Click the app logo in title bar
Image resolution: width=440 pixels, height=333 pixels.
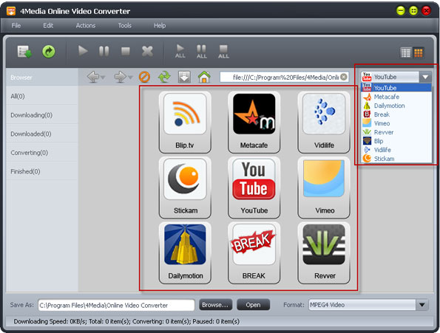11,11
